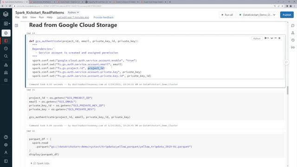Image resolution: width=297 pixels, height=167 pixels.
Task: Click the Create plus icon in sidebar
Action: 6,33
